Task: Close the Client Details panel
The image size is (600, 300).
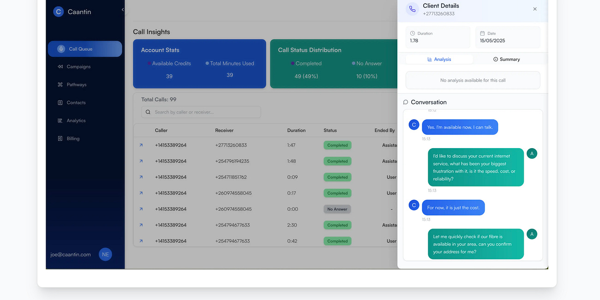Action: pyautogui.click(x=535, y=9)
